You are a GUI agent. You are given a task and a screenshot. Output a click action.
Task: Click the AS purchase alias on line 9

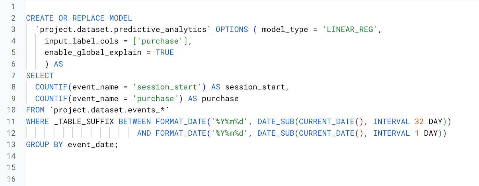(213, 99)
